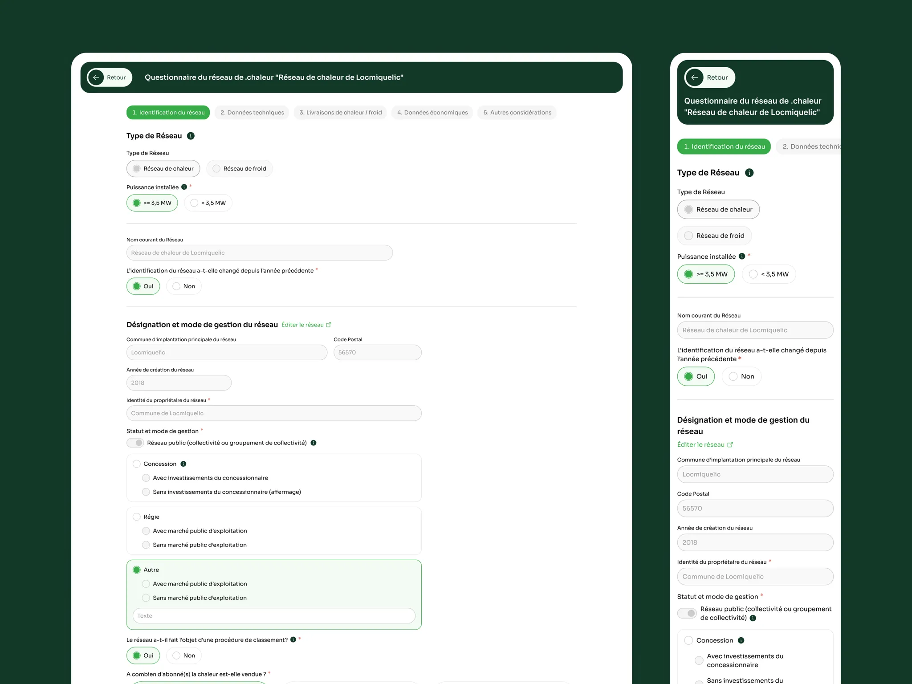
Task: Open desktop 2. Données techniques tab
Action: point(252,113)
